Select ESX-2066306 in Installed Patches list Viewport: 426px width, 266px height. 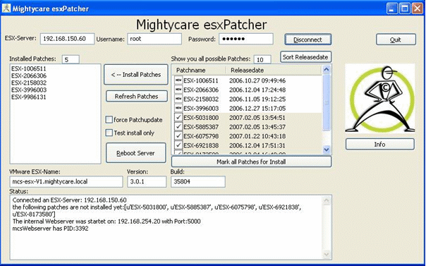29,75
